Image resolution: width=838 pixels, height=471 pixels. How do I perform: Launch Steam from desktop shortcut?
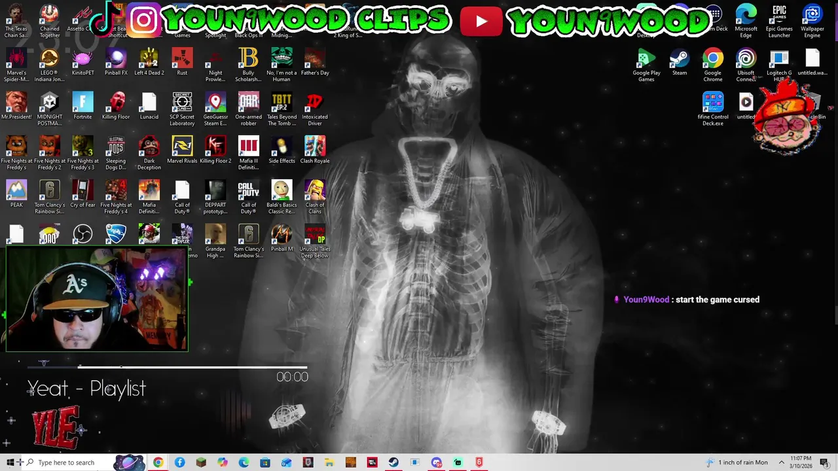680,63
